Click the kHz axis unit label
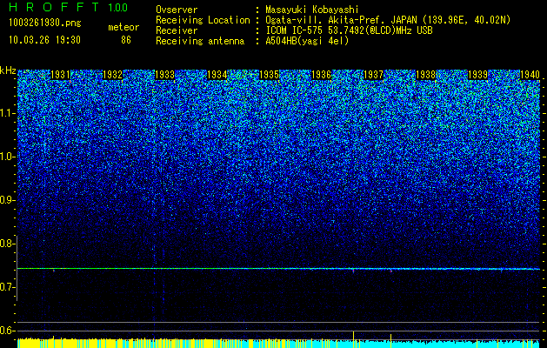 [8, 70]
